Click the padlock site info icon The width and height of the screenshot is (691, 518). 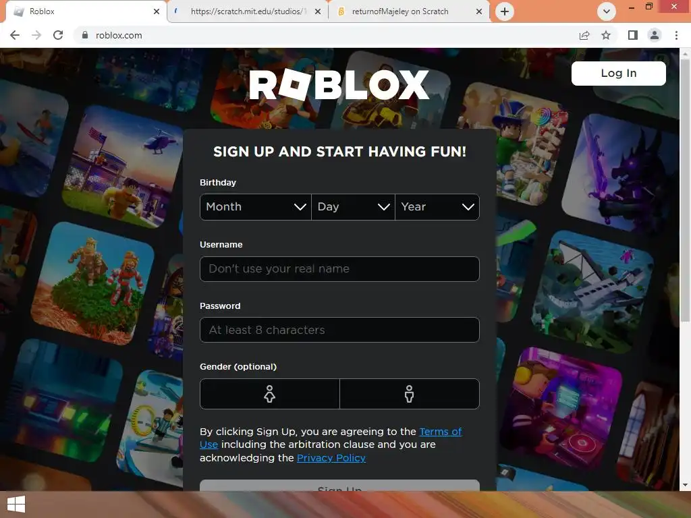85,35
